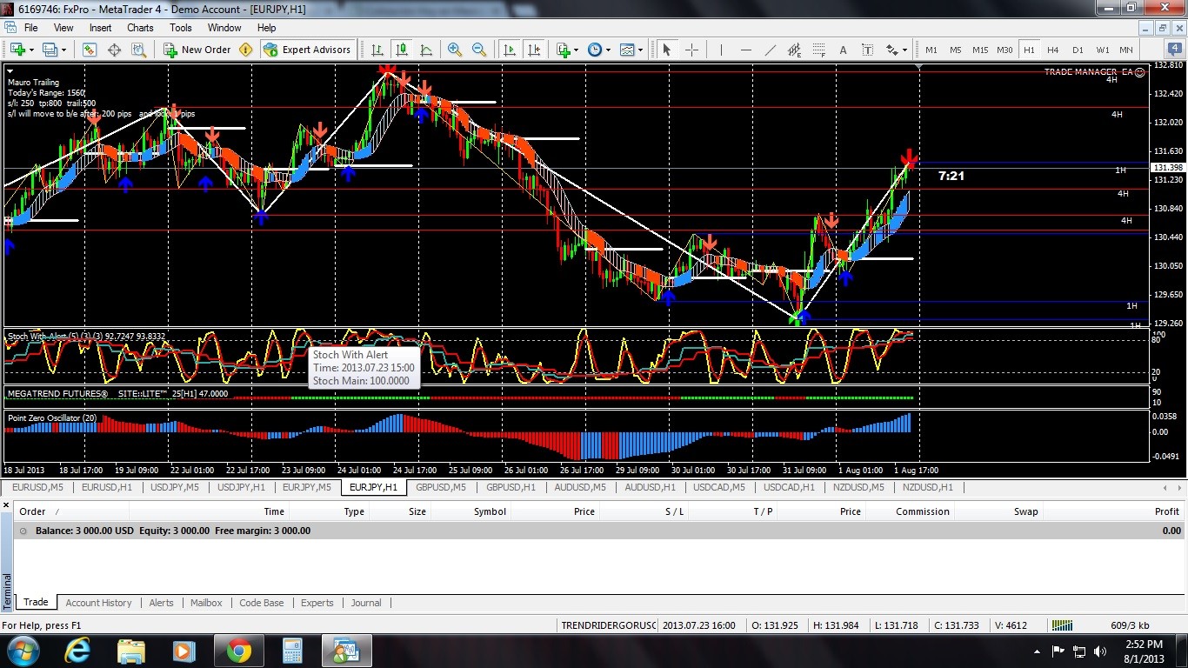1188x668 pixels.
Task: Expand the arrows objects dropdown
Action: point(904,50)
